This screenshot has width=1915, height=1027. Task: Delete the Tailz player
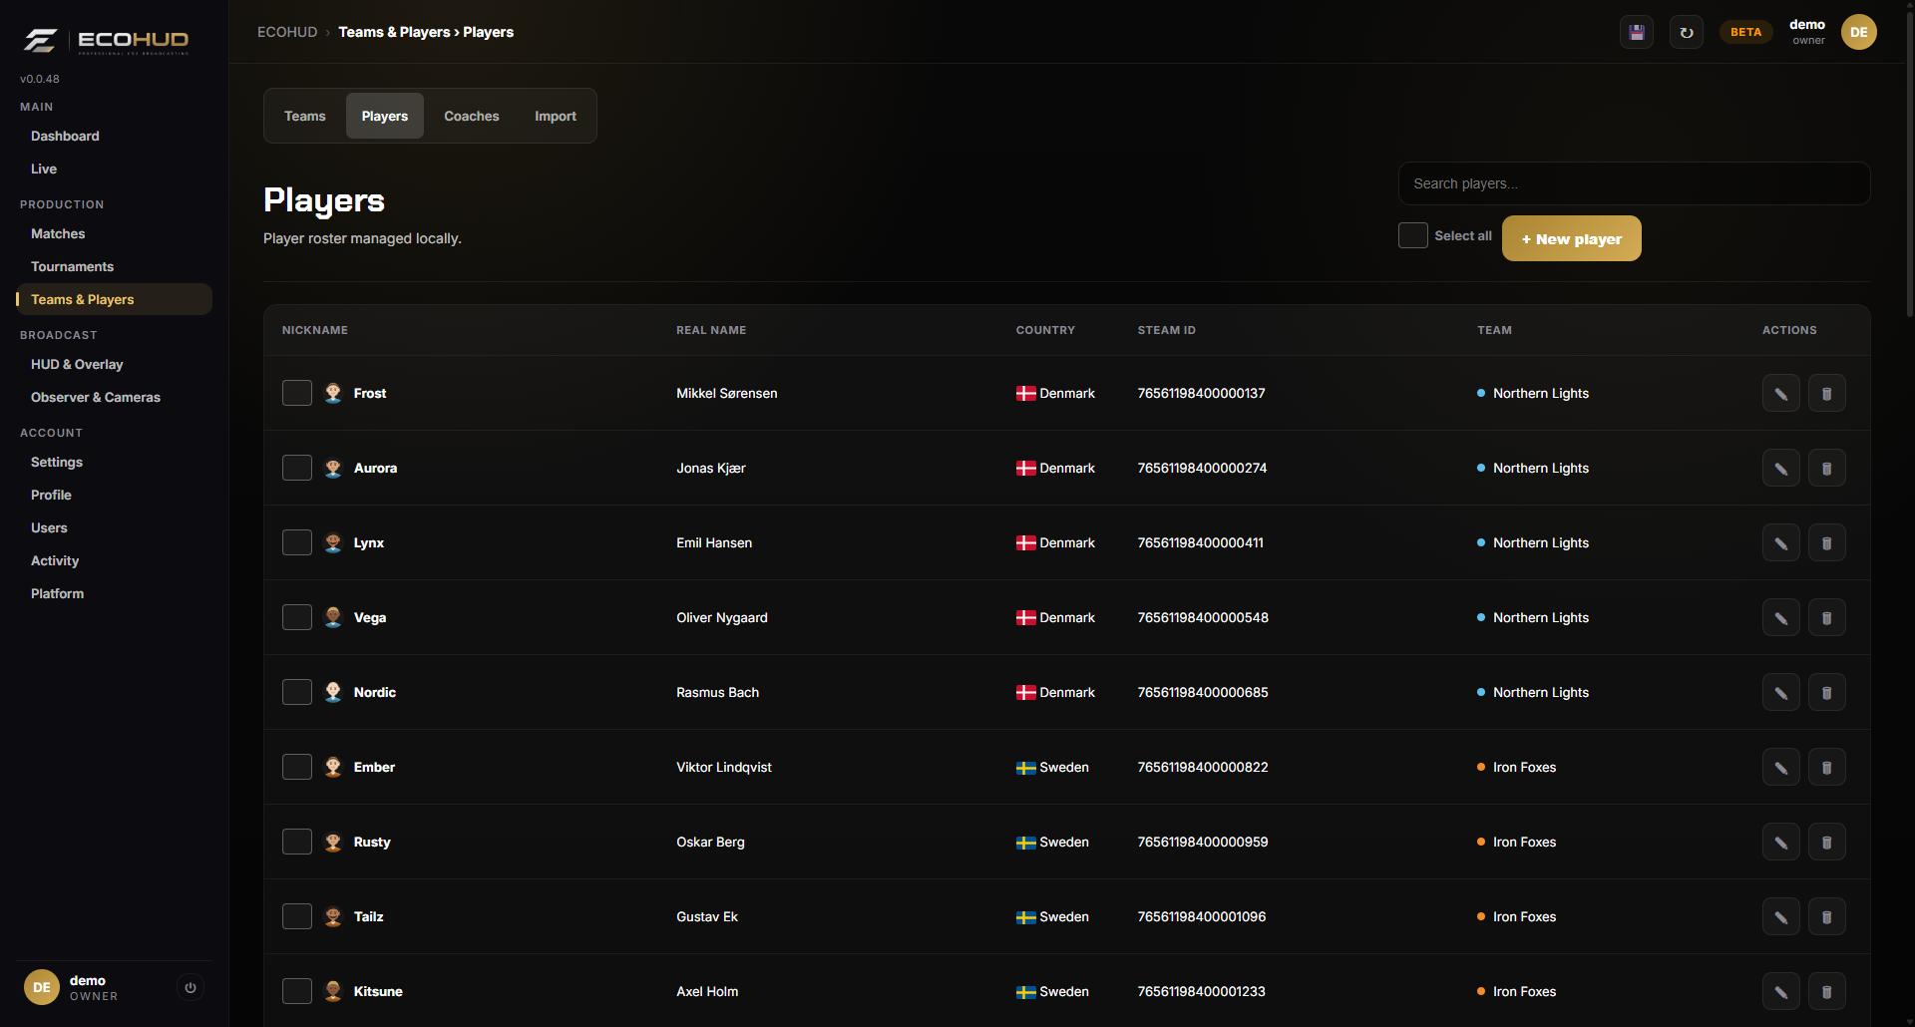(x=1826, y=916)
